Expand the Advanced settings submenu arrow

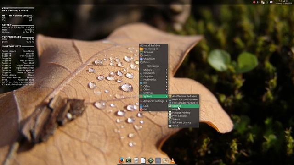pos(166,101)
